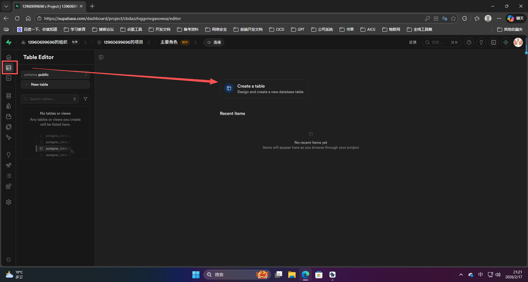Open Project Settings gear icon

pos(9,202)
